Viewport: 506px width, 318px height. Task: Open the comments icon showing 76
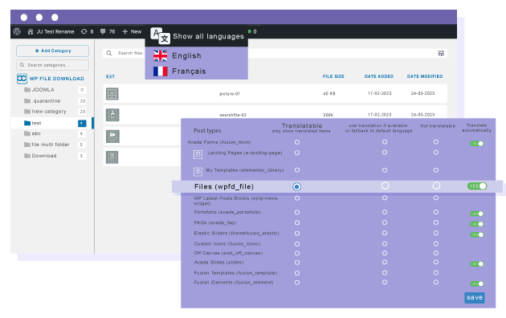108,31
